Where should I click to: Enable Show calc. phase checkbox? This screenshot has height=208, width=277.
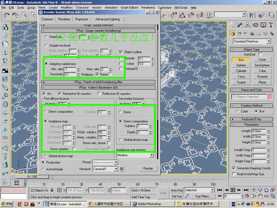pos(109,143)
